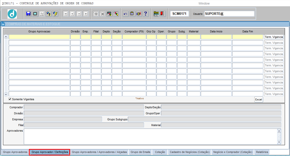Switch to Grupo de Emails tab
The width and height of the screenshot is (290, 156).
(140, 152)
